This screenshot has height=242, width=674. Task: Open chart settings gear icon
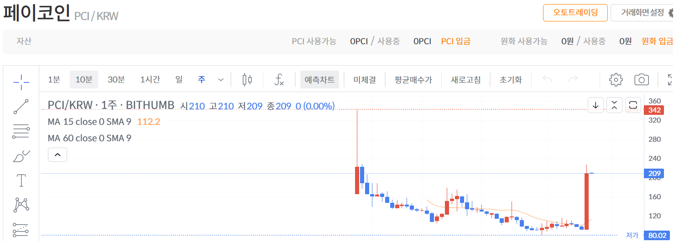click(x=616, y=80)
